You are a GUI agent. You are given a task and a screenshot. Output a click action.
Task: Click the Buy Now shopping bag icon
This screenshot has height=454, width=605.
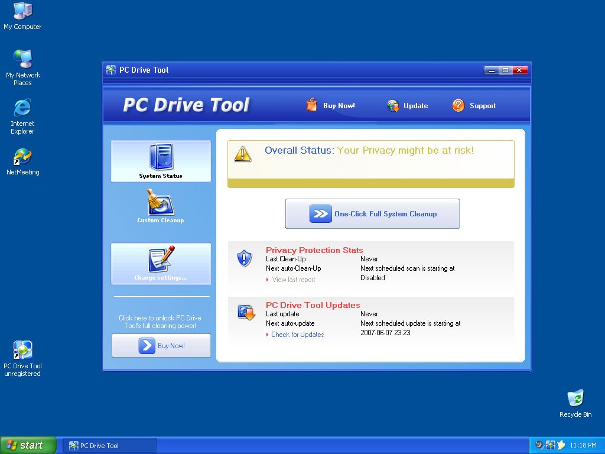[x=312, y=105]
